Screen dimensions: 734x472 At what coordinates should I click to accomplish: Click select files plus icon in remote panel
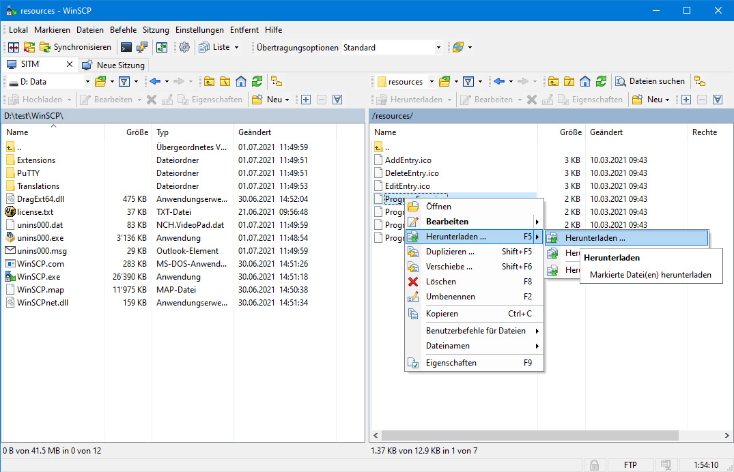pyautogui.click(x=686, y=100)
